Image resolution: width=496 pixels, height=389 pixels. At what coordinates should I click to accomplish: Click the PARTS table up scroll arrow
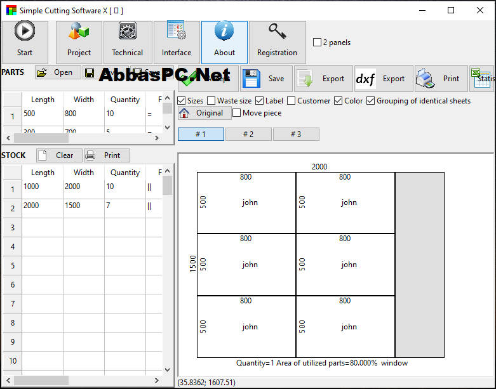(x=167, y=98)
